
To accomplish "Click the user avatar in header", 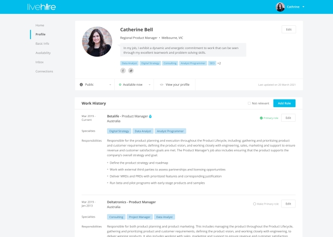I will click(x=280, y=7).
